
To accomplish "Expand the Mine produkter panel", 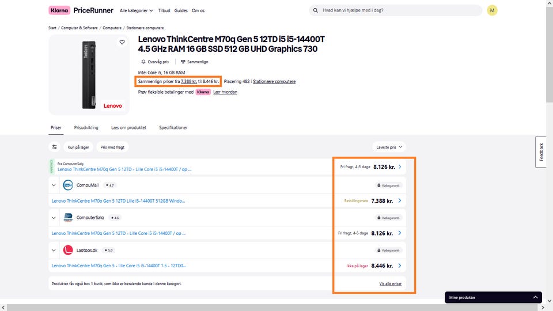I will [494, 298].
